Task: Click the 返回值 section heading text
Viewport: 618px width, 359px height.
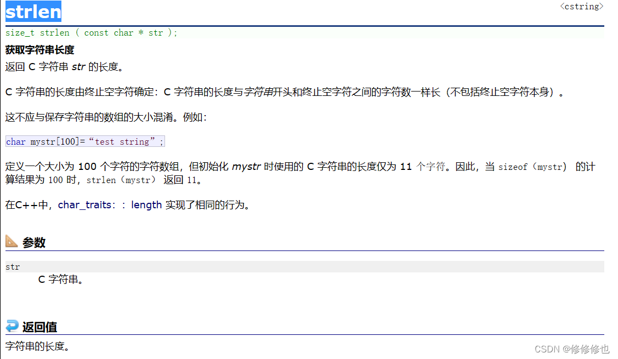Action: click(41, 327)
